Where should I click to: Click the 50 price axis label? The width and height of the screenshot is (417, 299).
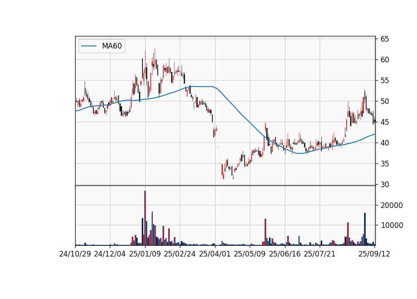(385, 101)
